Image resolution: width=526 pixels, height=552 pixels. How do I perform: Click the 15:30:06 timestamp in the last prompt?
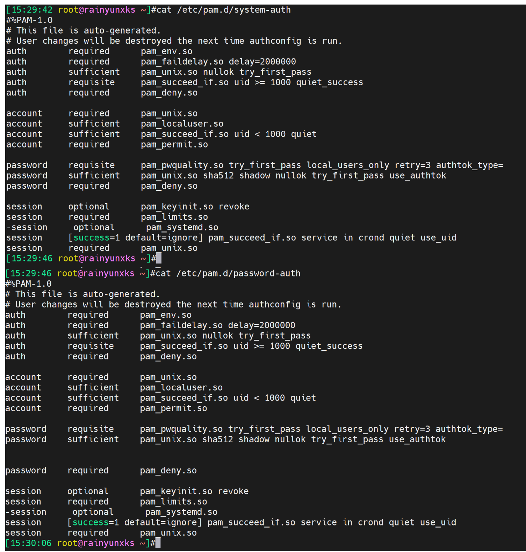31,543
